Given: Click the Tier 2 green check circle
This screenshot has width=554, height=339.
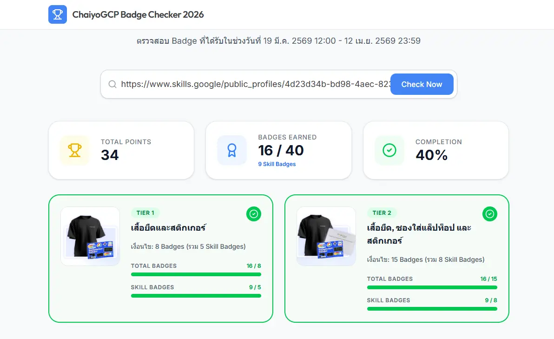Looking at the screenshot, I should [x=489, y=214].
